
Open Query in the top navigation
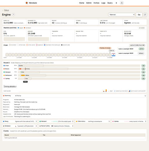(110, 3)
